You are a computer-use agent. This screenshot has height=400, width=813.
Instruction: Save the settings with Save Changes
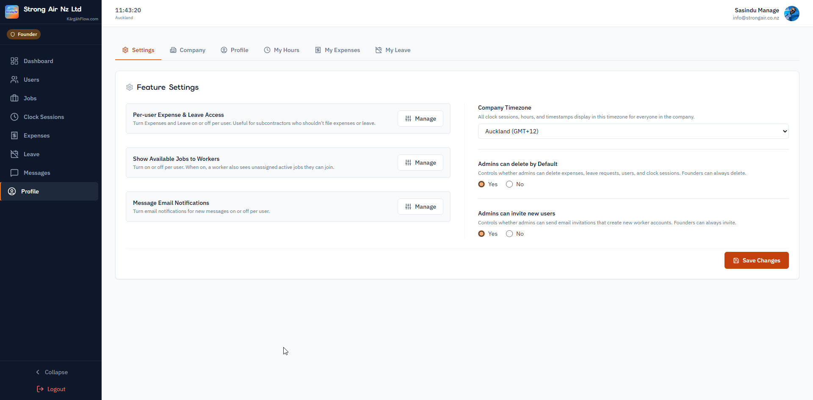click(x=756, y=260)
